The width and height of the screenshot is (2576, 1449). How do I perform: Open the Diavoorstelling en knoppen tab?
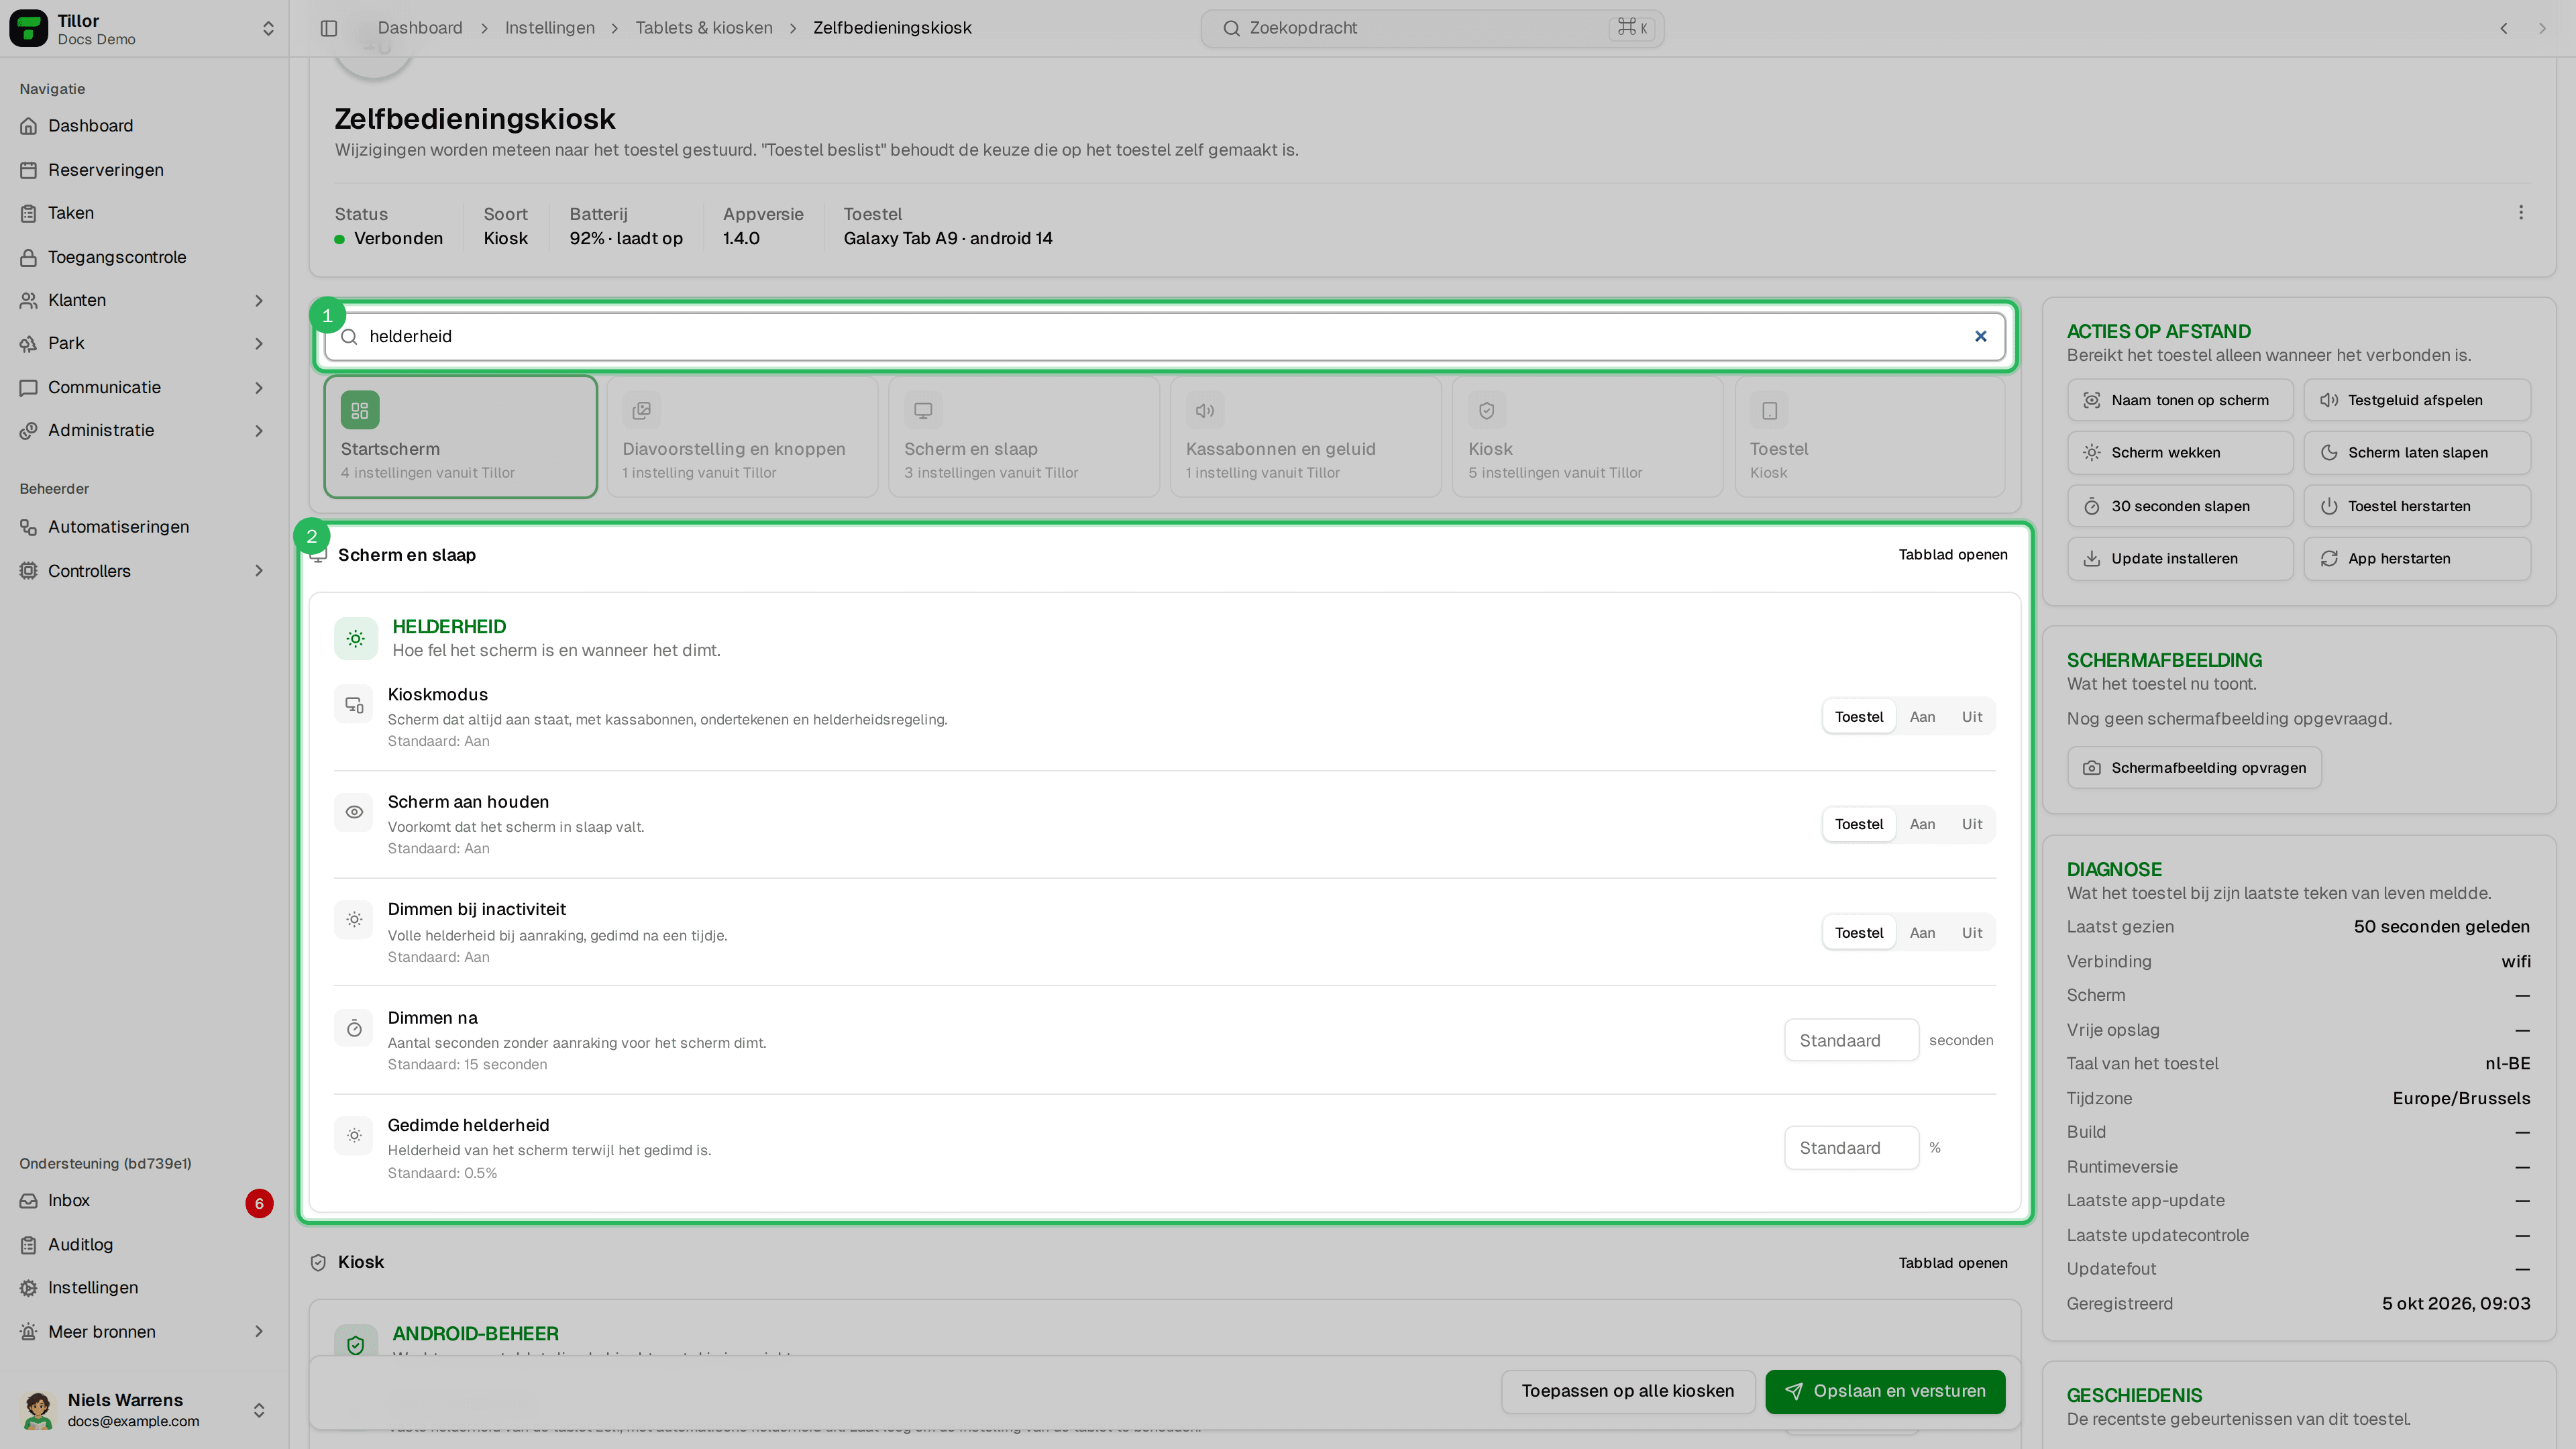pyautogui.click(x=742, y=436)
